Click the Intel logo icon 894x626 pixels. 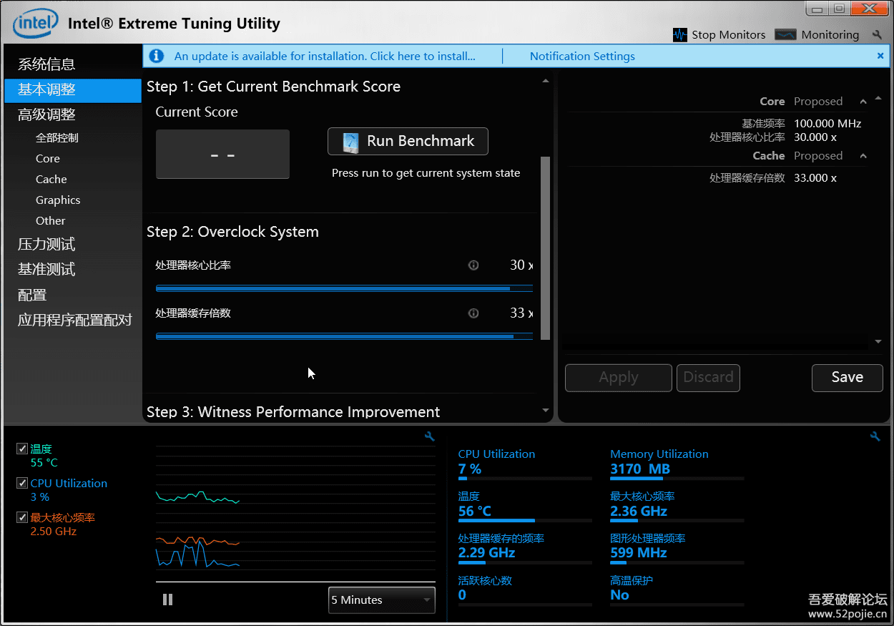point(34,23)
